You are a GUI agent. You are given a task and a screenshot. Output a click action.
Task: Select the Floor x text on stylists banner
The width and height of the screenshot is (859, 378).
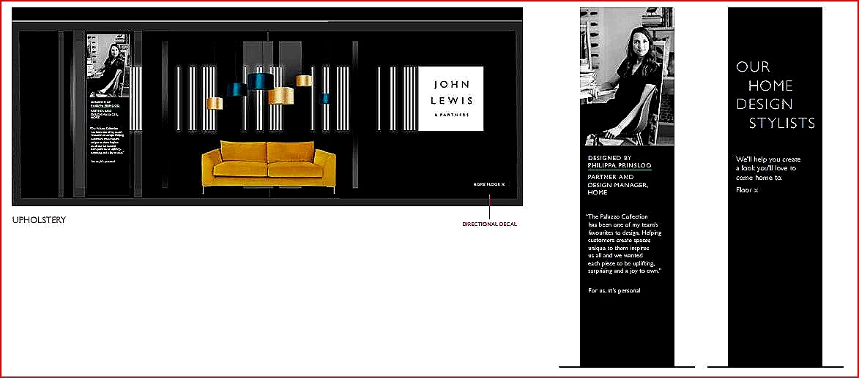click(x=747, y=190)
